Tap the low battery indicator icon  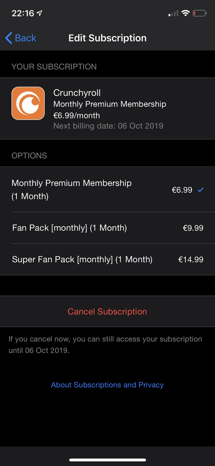[199, 13]
